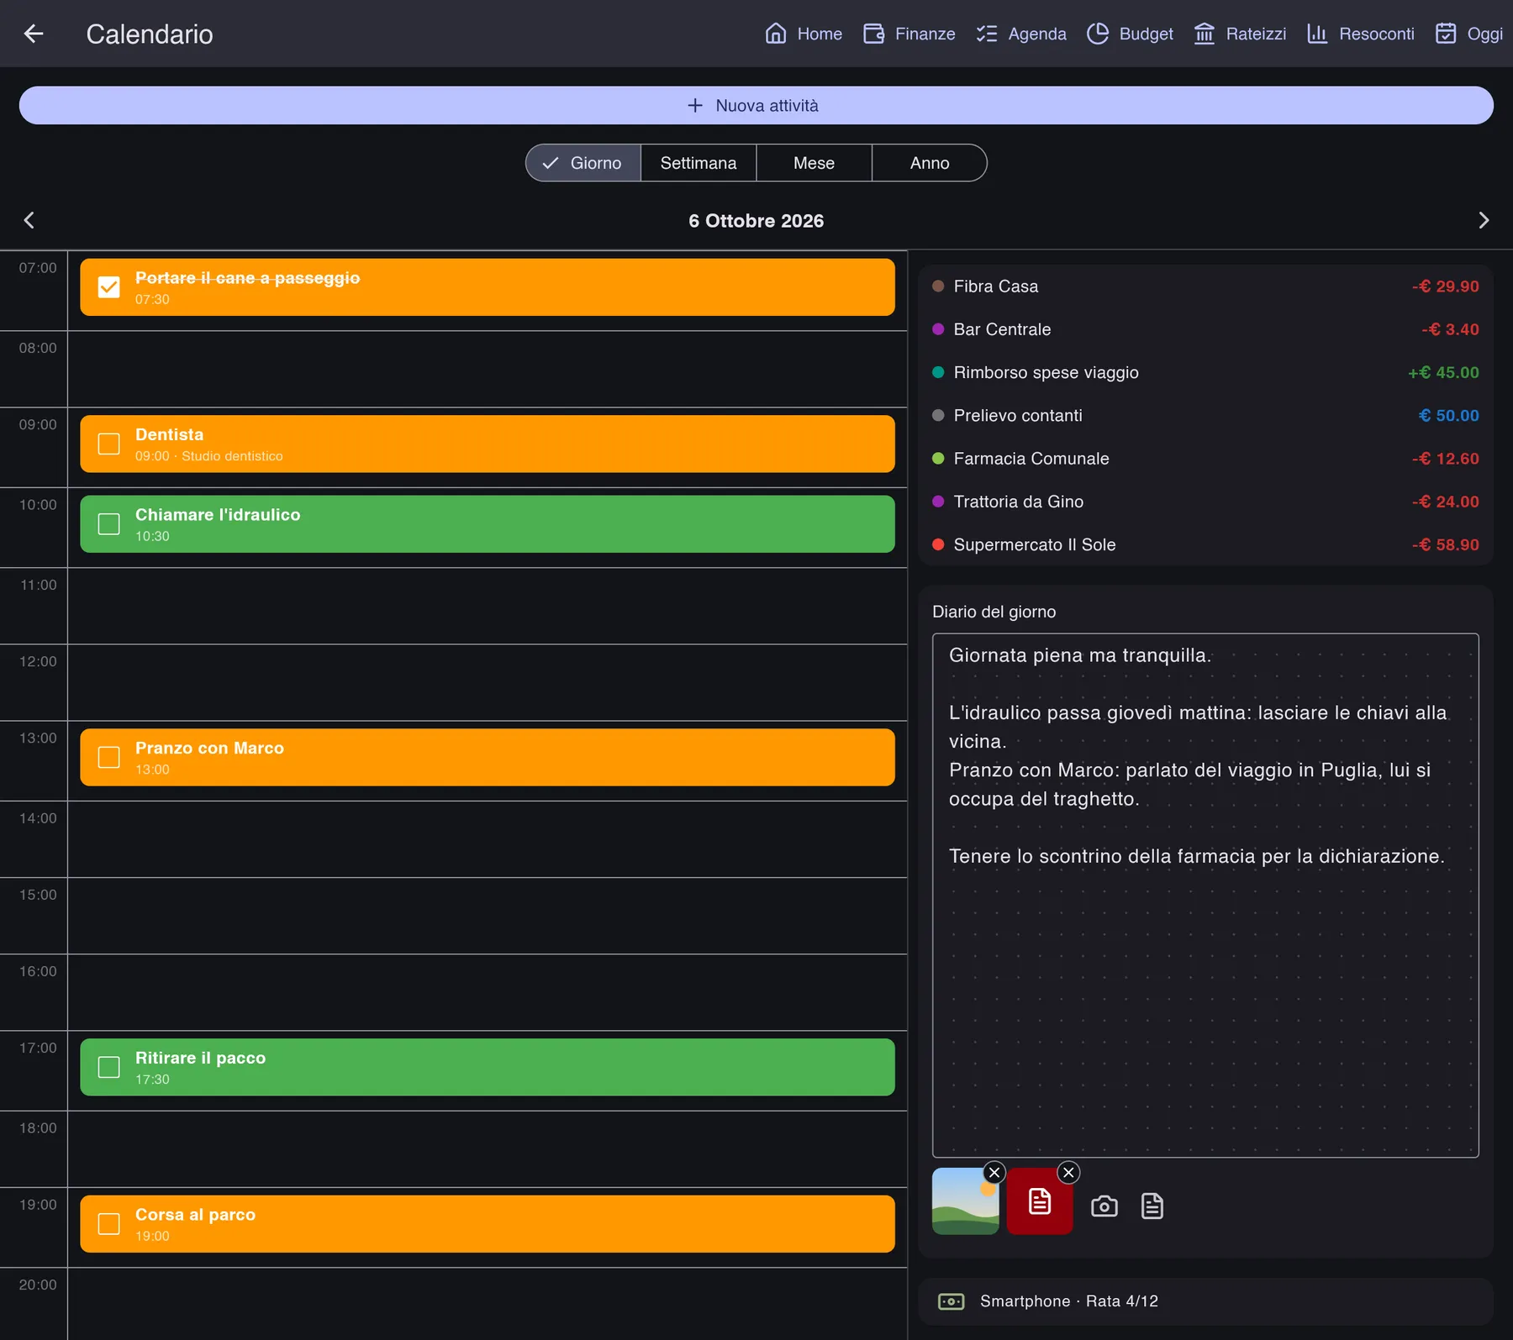Open the Prelievo contanti entry

[1205, 415]
